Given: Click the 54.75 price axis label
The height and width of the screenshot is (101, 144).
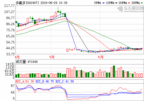Looking at the screenshot, I should (10, 42).
